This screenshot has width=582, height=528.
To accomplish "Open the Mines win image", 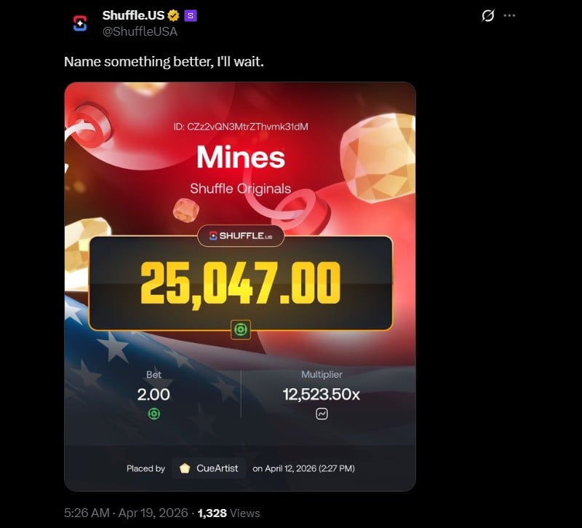I will tap(240, 286).
